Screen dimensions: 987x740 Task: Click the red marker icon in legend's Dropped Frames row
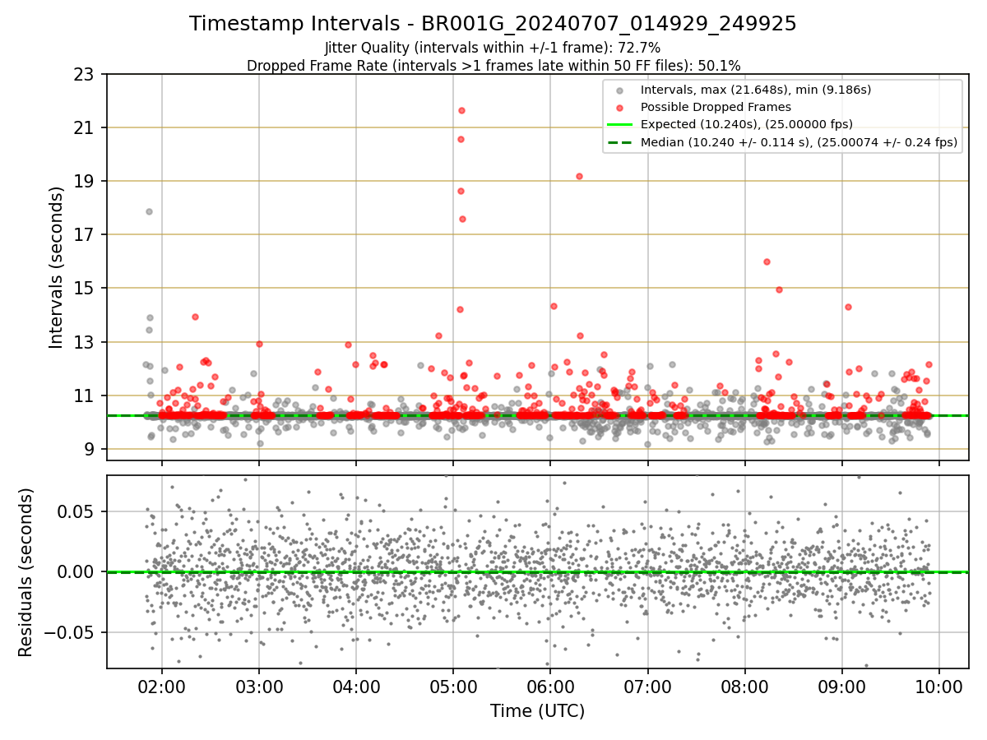click(619, 108)
